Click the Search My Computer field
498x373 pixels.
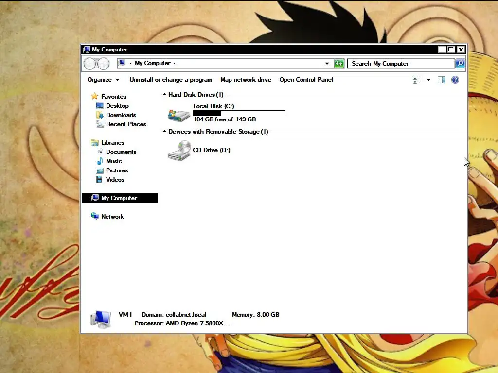(401, 64)
